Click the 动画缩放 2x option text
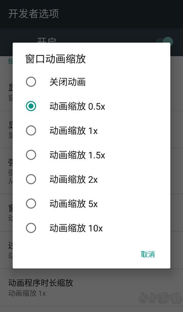Viewport: 183px width, 312px height. point(74,179)
